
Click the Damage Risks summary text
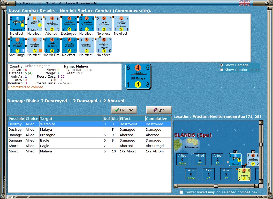point(66,101)
